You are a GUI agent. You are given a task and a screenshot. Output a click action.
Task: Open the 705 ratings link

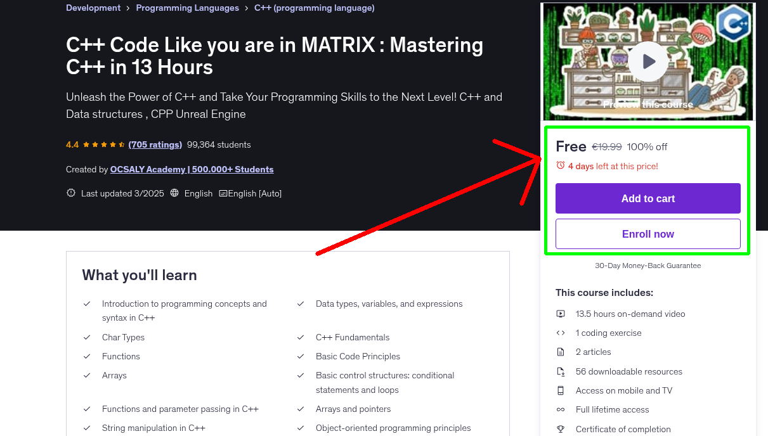155,144
